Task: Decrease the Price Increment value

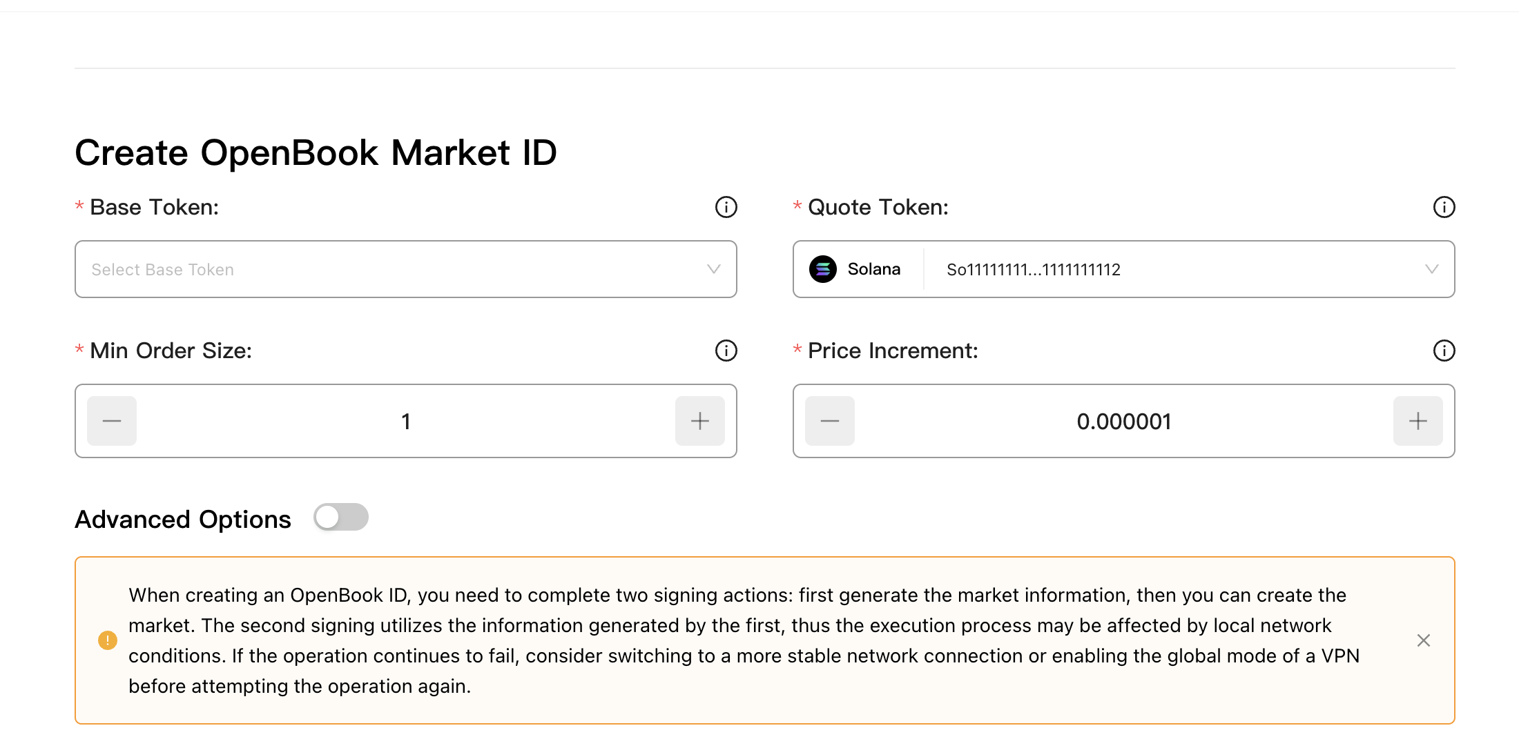Action: pyautogui.click(x=830, y=421)
